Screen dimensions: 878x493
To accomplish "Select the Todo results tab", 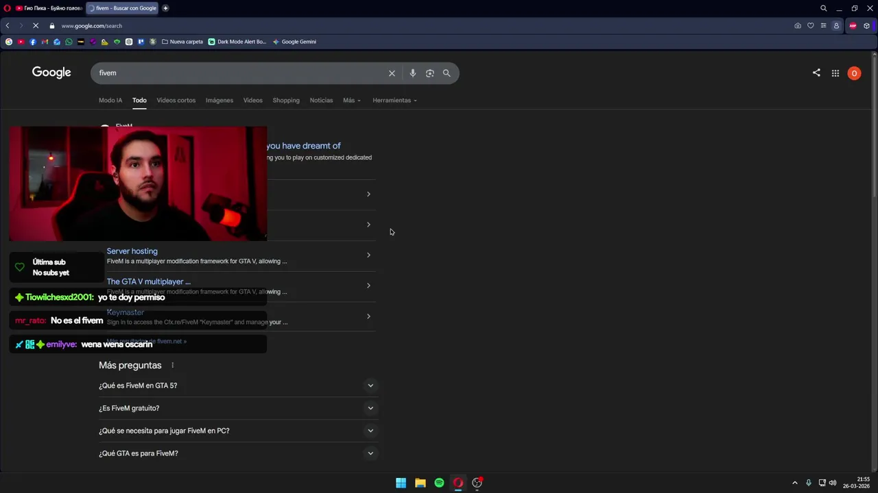I will coord(139,101).
